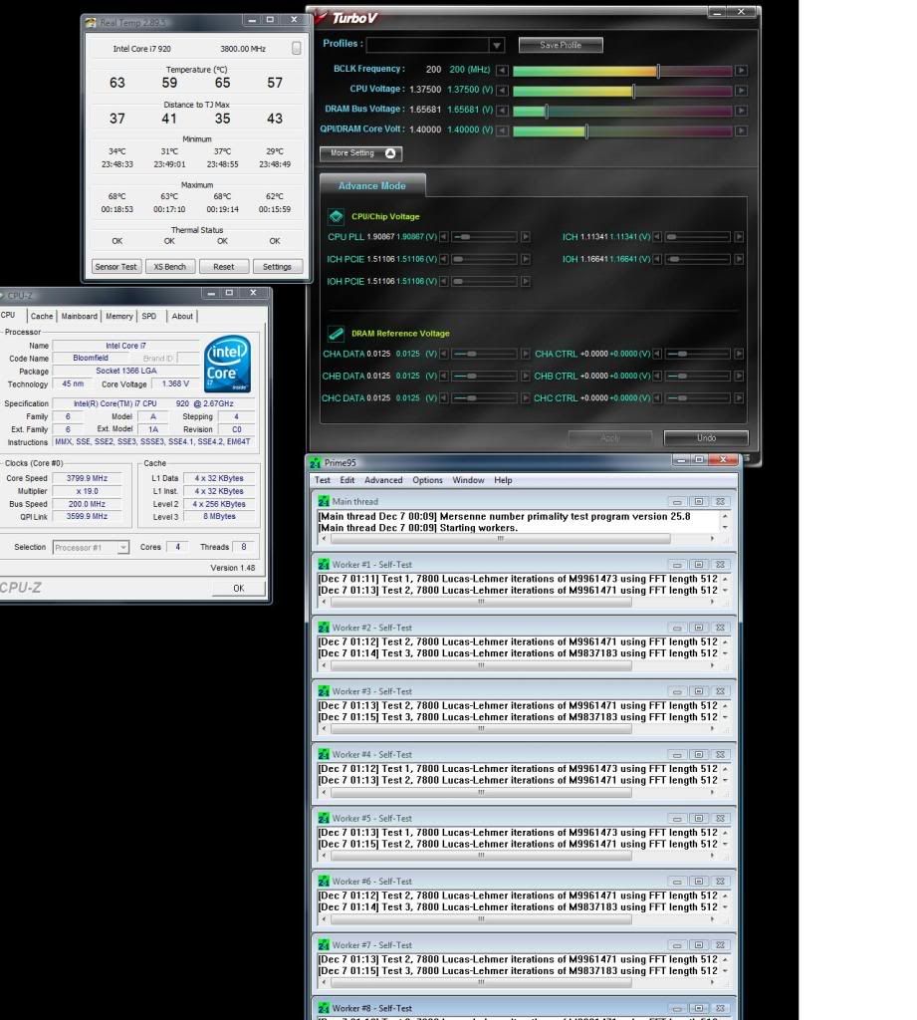Click IOH PCIE voltage increase arrow
The width and height of the screenshot is (917, 1020).
(526, 281)
